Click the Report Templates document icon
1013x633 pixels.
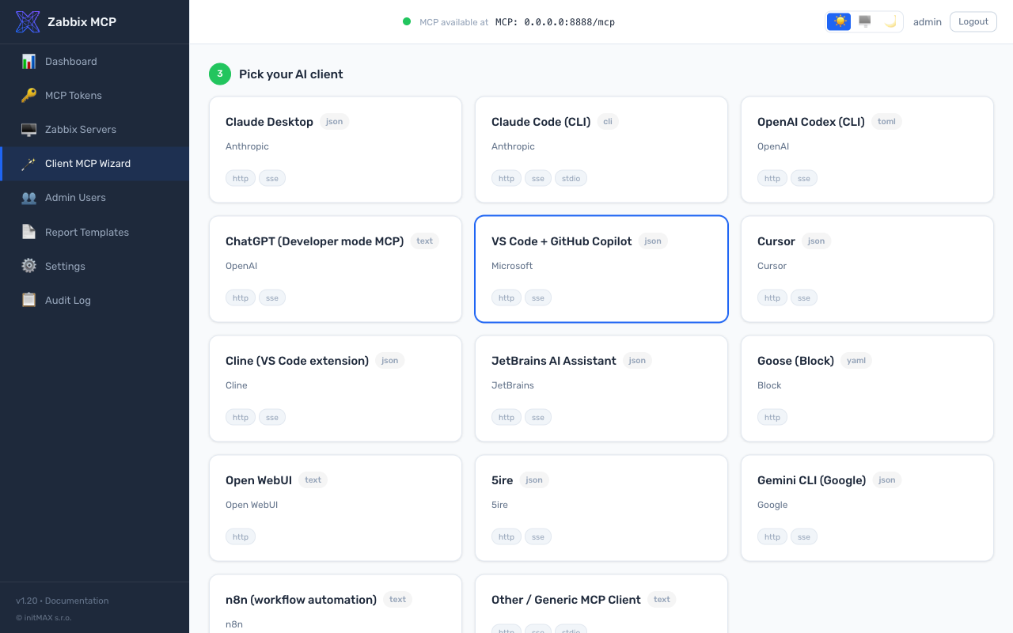coord(28,232)
